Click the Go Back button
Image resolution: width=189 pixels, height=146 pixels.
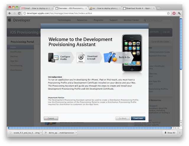click(123, 118)
